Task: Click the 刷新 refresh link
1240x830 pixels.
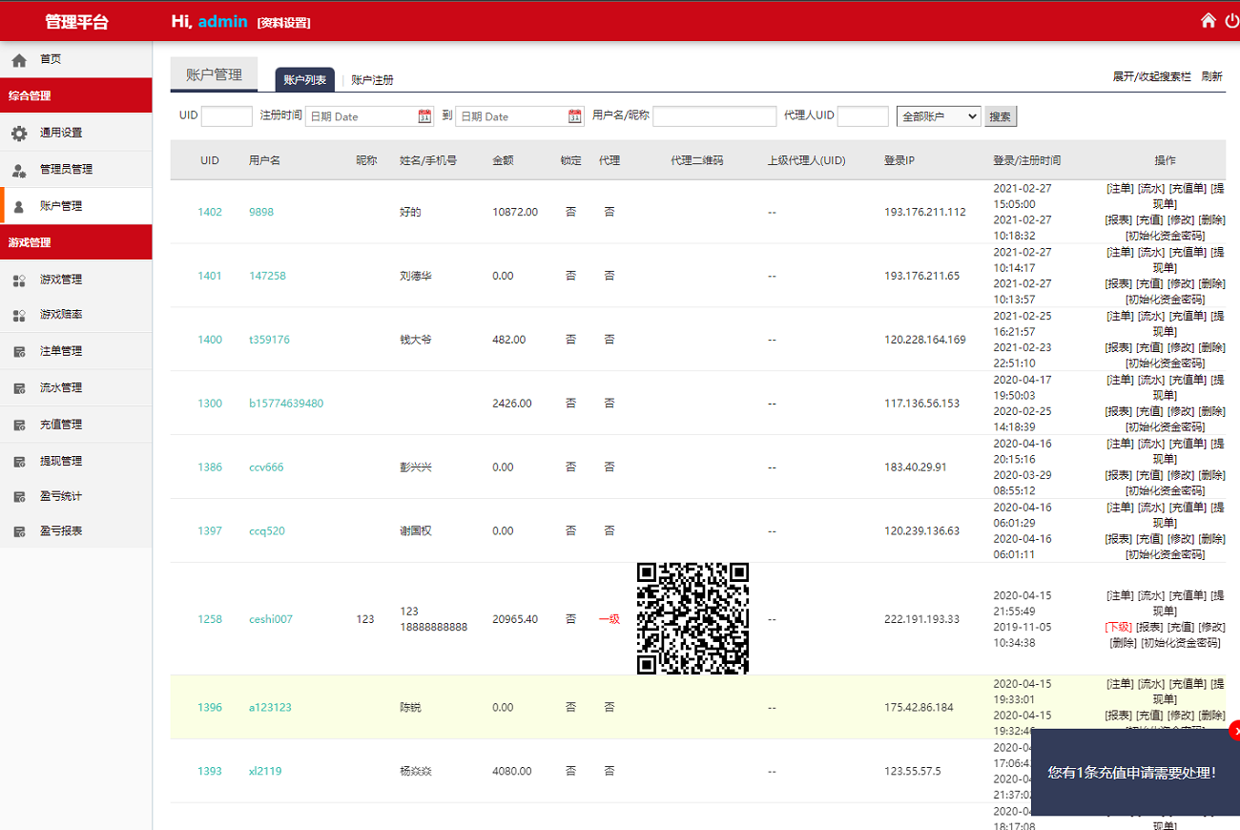Action: (1211, 77)
